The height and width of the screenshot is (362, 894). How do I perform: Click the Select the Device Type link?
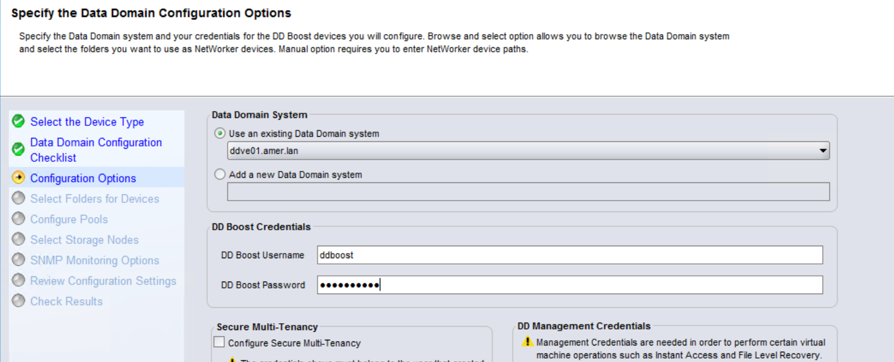(x=87, y=121)
